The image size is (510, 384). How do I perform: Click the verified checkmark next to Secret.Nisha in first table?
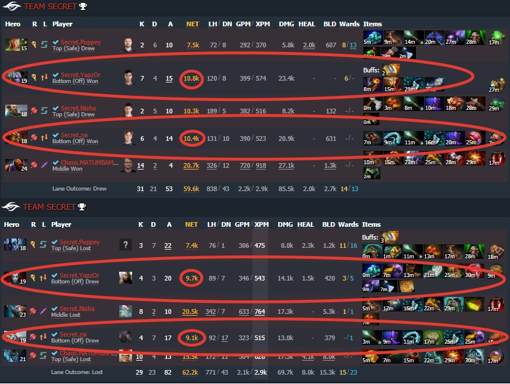(x=55, y=108)
